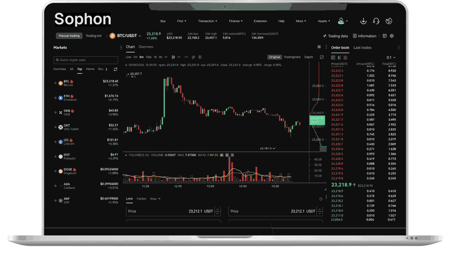Open the download app icon
This screenshot has width=450, height=262.
pos(363,21)
